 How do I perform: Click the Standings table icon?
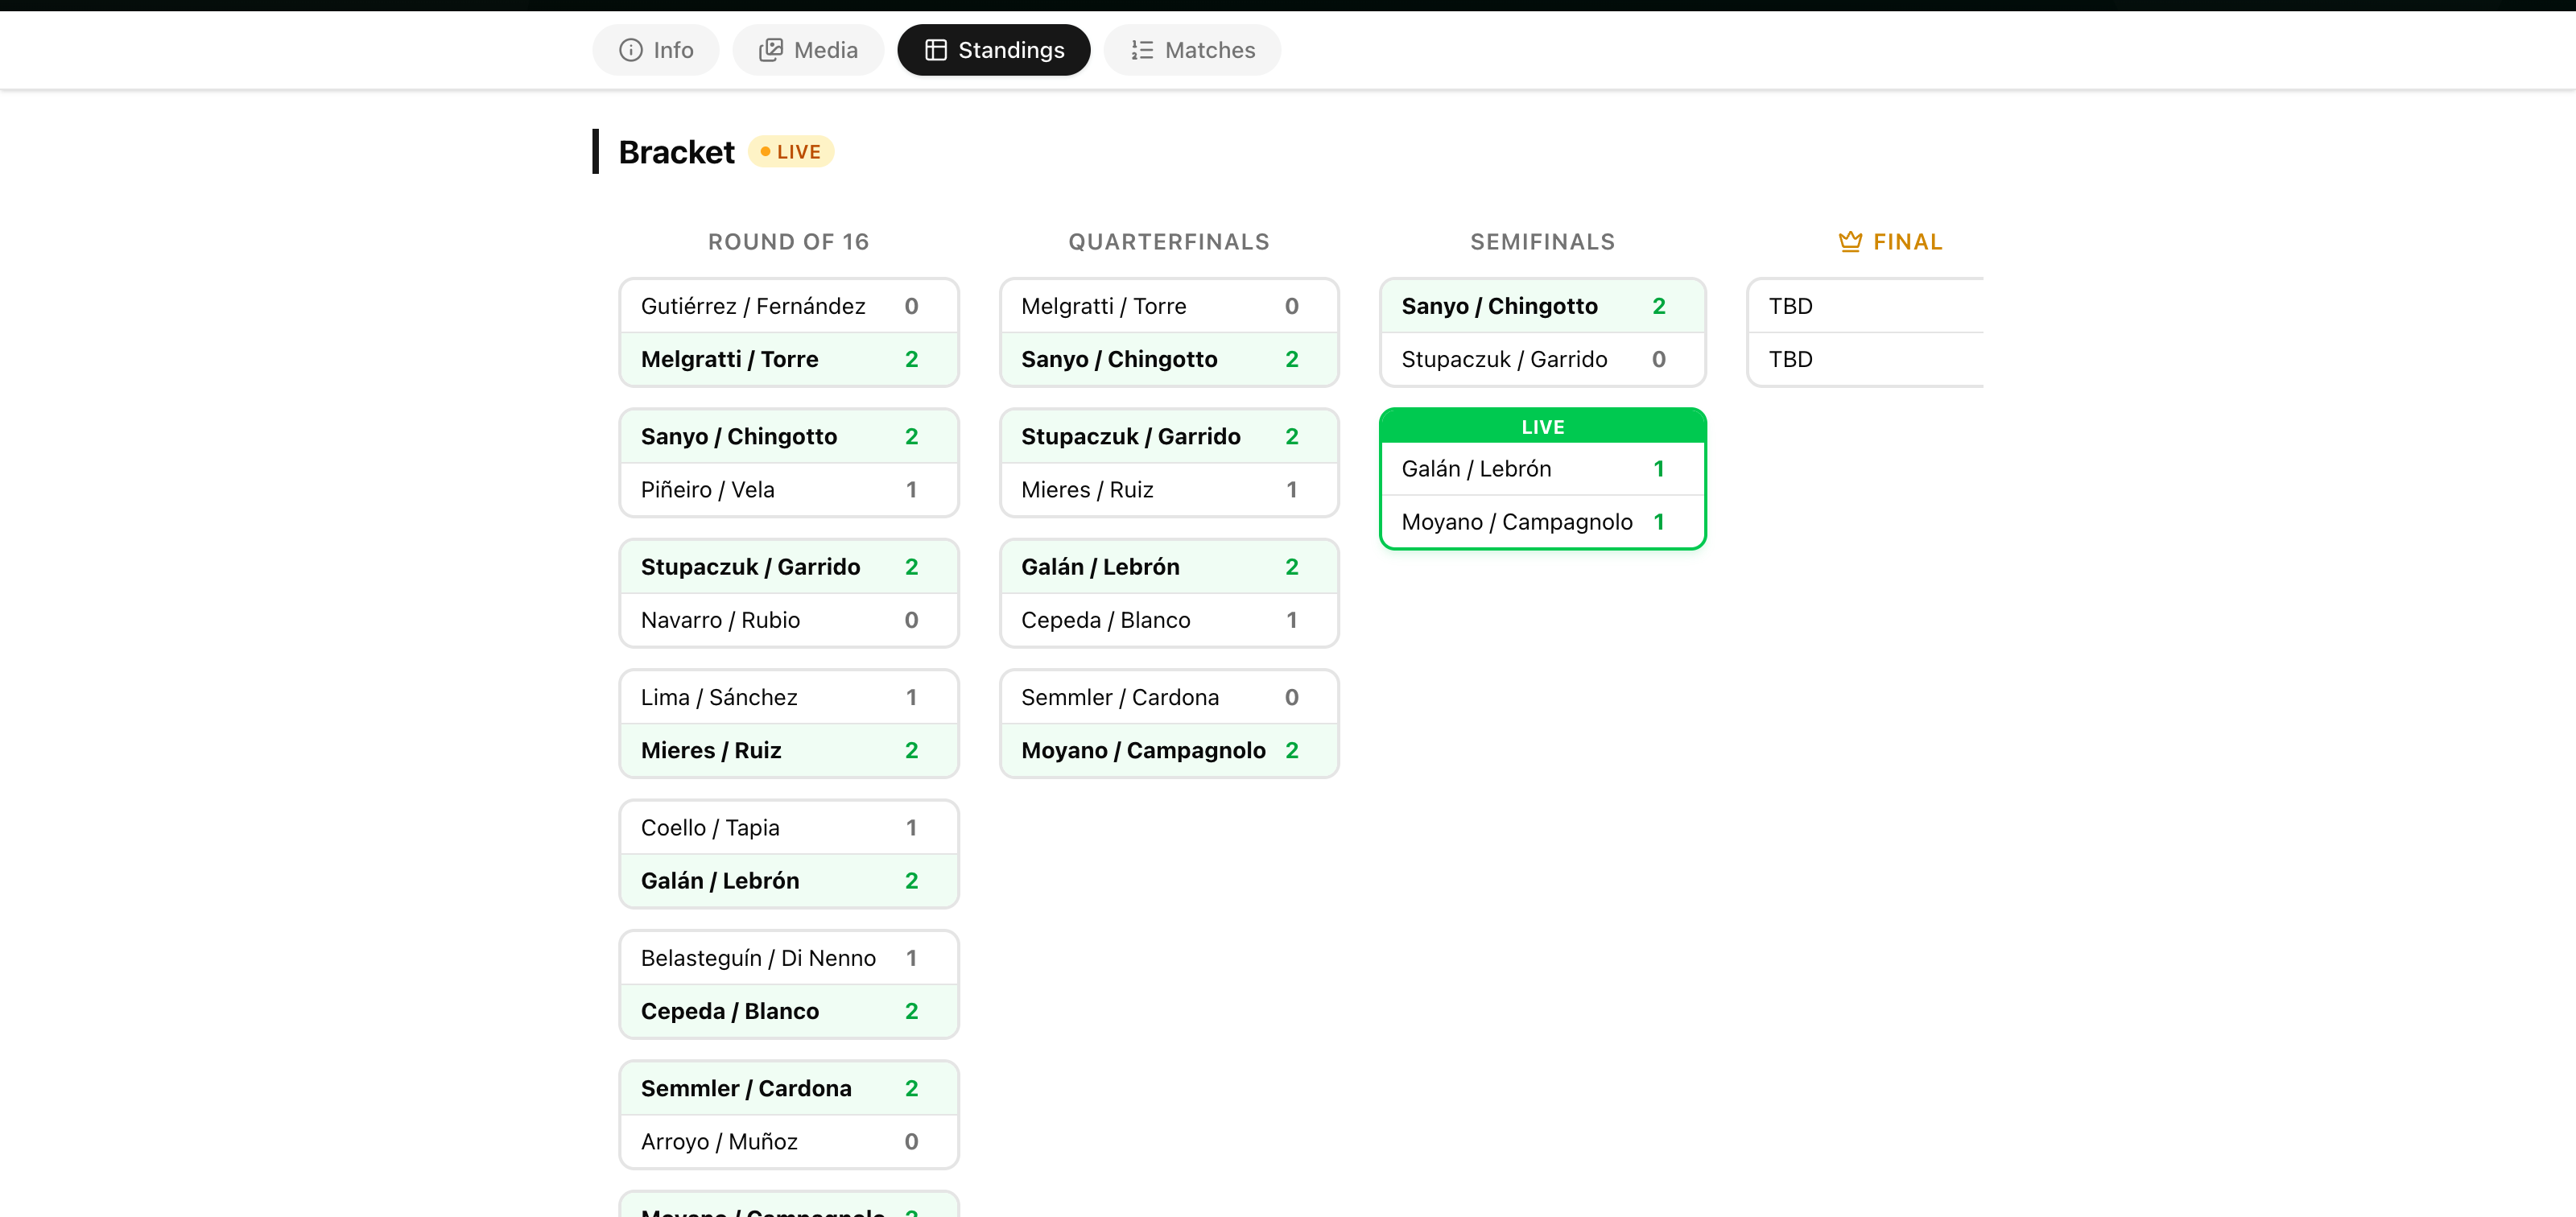[x=935, y=50]
